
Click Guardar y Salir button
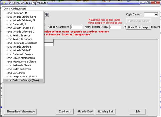coord(106,112)
